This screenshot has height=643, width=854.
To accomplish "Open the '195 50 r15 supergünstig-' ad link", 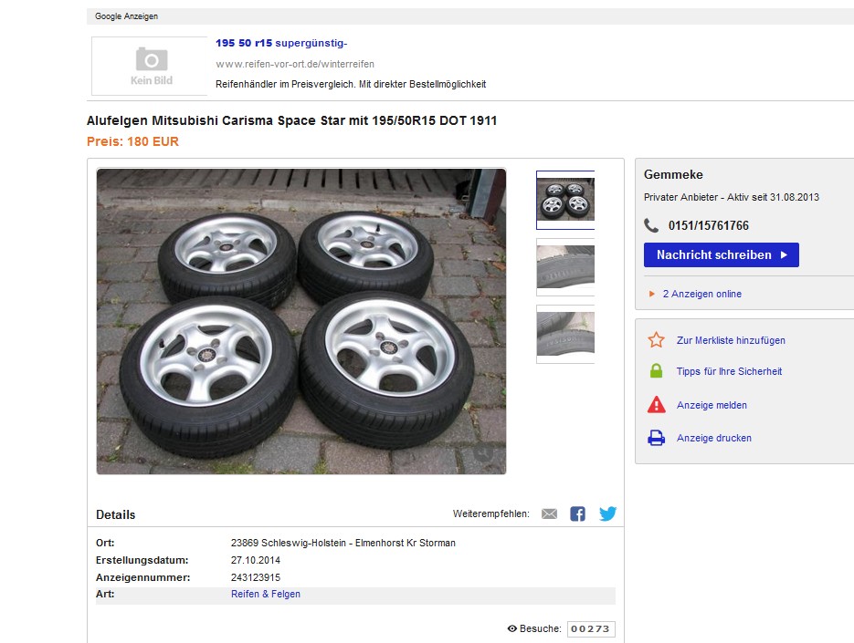I will [x=281, y=43].
